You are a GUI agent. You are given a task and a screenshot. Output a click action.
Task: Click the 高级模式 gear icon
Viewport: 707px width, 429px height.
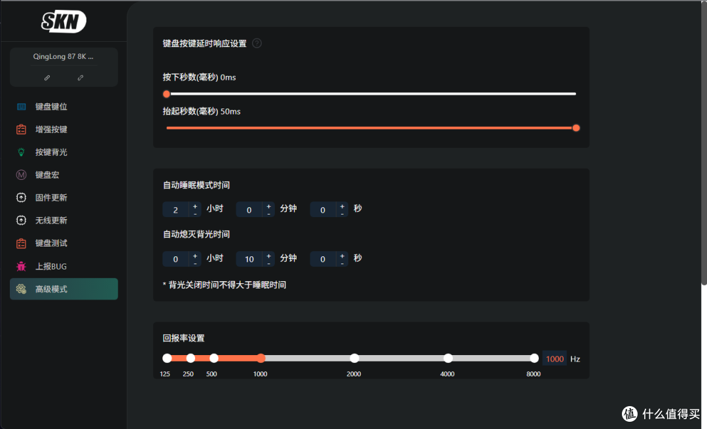[21, 289]
